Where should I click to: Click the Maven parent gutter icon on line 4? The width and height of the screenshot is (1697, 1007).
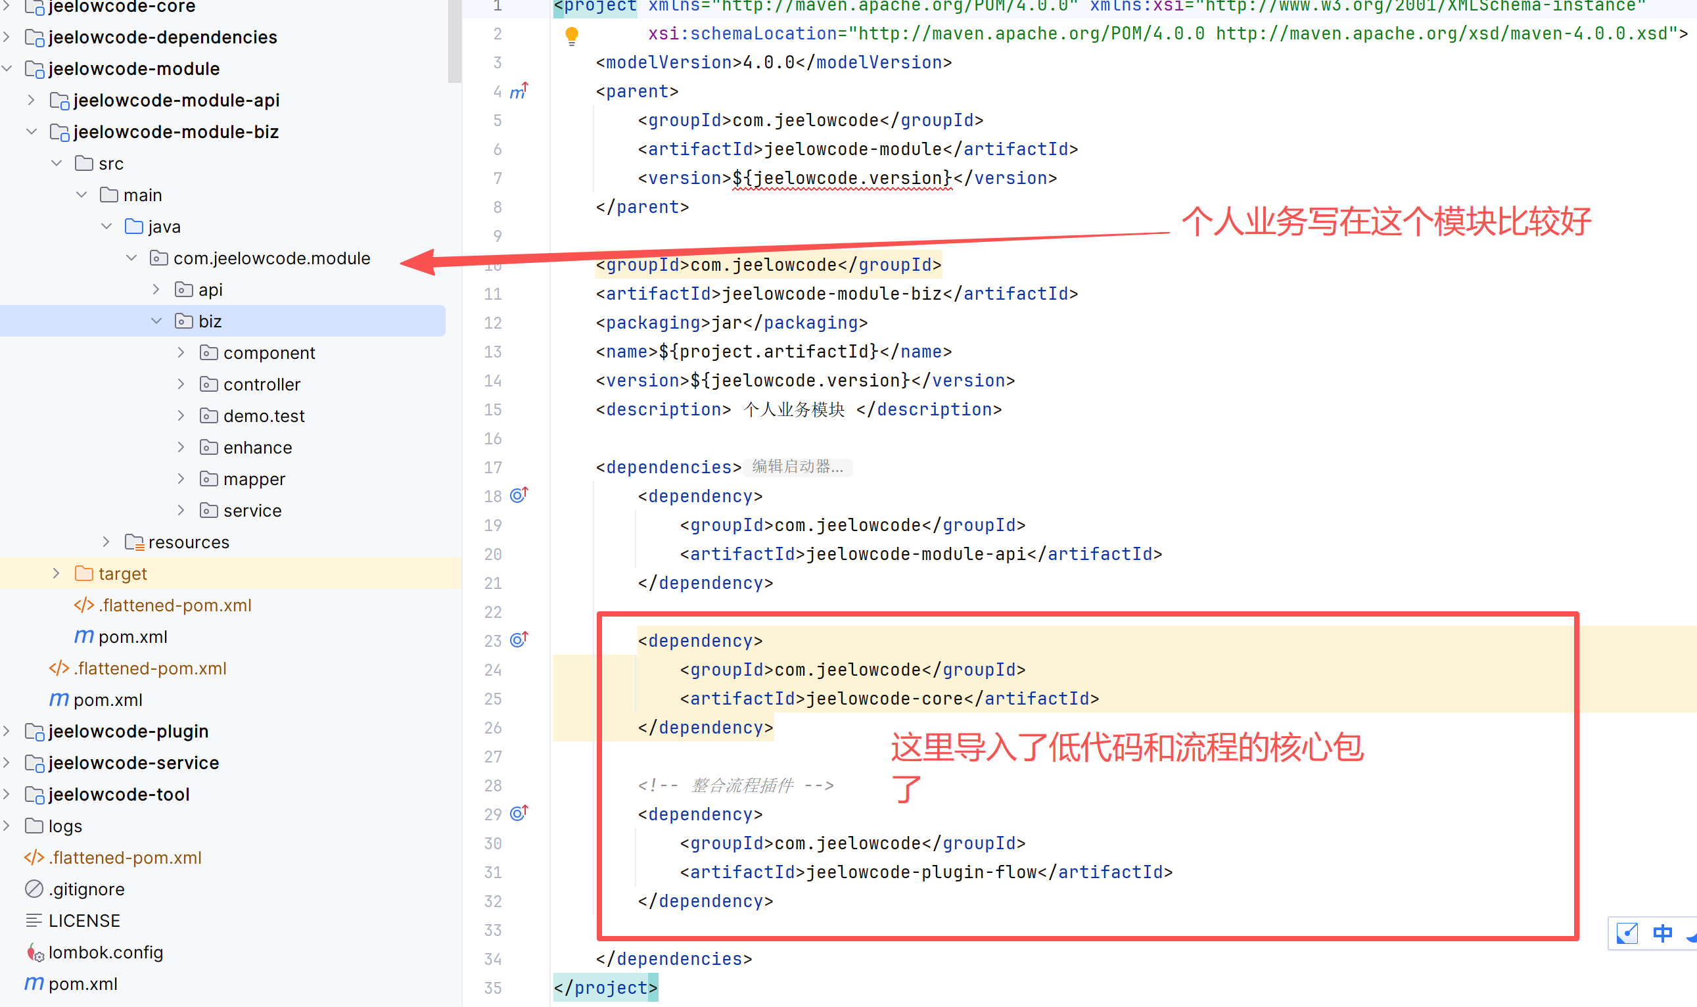click(x=519, y=91)
